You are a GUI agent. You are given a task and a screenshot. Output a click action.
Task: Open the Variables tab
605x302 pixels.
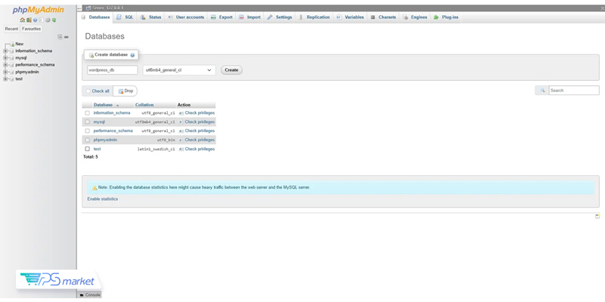coord(350,17)
